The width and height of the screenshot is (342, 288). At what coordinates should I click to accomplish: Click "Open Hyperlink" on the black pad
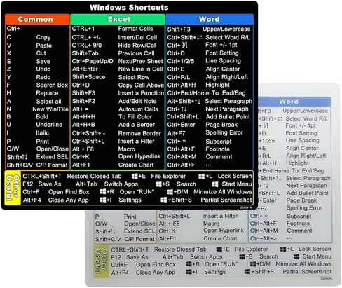point(139,156)
